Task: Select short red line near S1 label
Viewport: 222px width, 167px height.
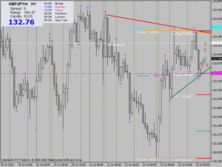Action: point(204,95)
